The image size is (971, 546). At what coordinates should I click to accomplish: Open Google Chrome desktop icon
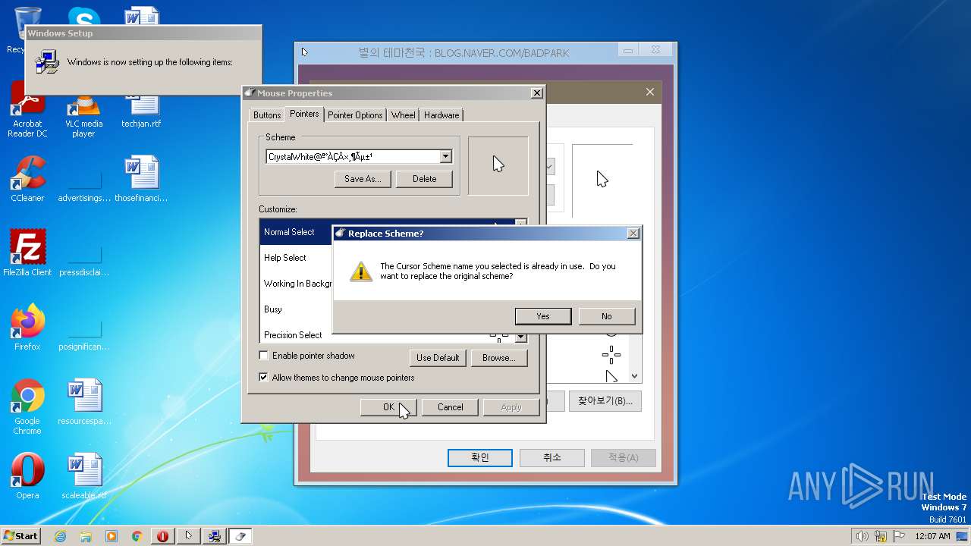click(x=27, y=407)
